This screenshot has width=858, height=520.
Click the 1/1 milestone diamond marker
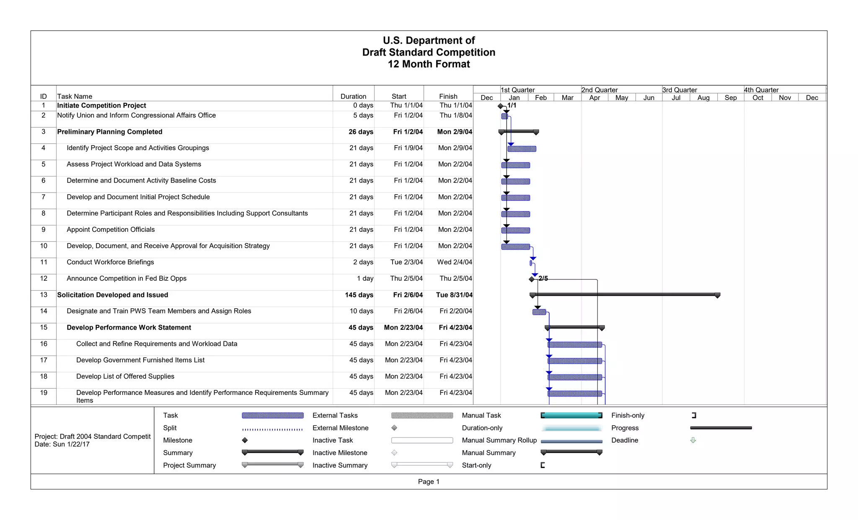pyautogui.click(x=500, y=106)
